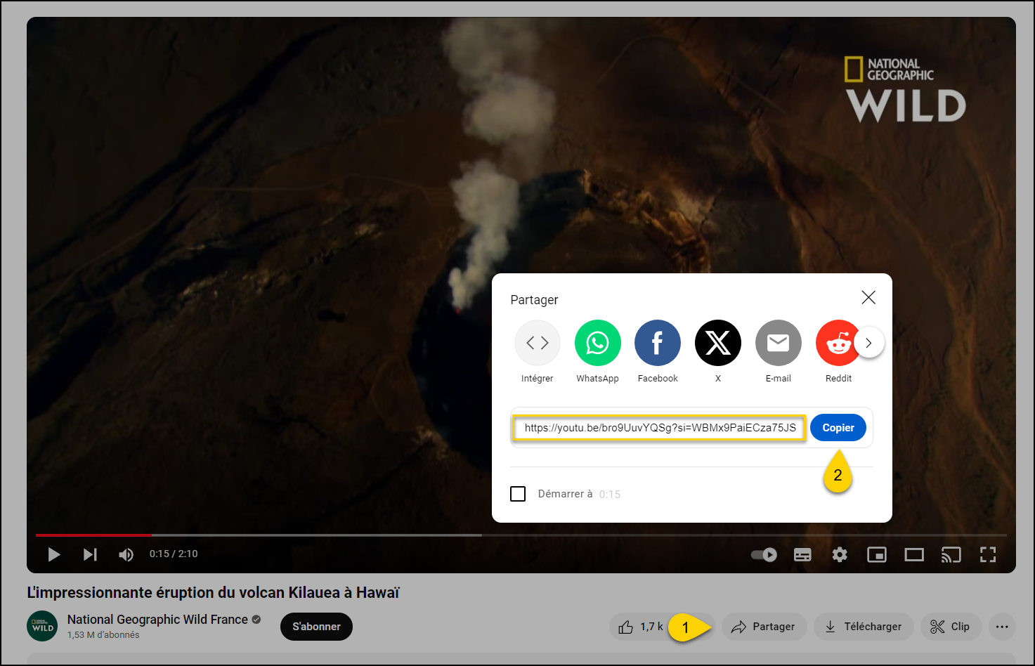Open more actions three-dot menu
Viewport: 1035px width, 666px height.
tap(1002, 627)
